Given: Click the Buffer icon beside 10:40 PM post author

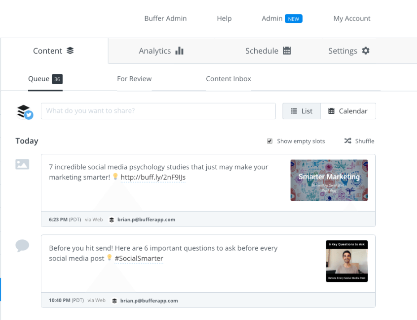Looking at the screenshot, I should point(114,301).
